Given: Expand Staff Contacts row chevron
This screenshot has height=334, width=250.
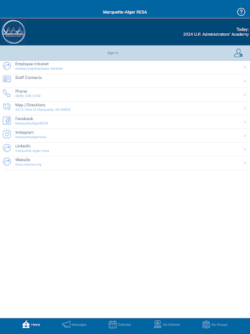Looking at the screenshot, I should pyautogui.click(x=245, y=81).
